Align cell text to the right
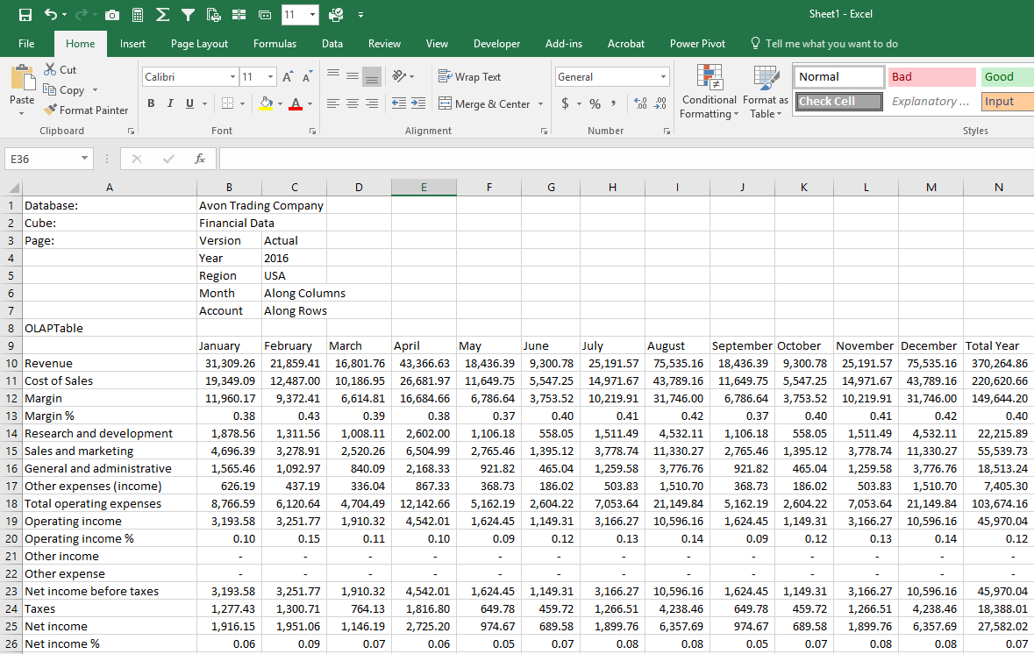Image resolution: width=1034 pixels, height=654 pixels. coord(372,103)
